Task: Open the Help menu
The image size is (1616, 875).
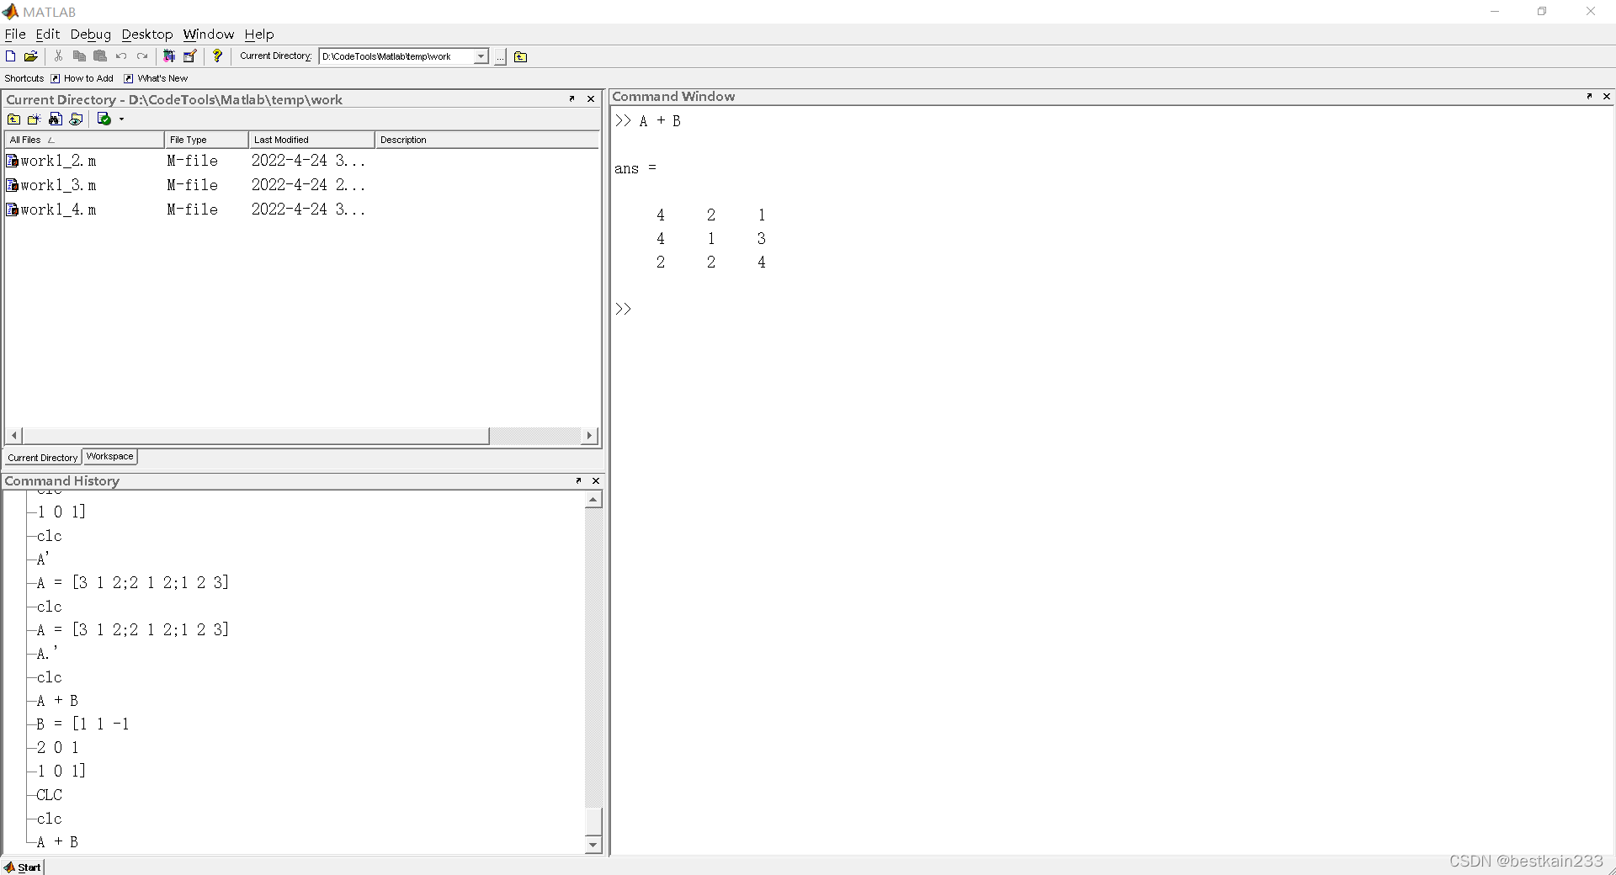Action: (x=259, y=34)
